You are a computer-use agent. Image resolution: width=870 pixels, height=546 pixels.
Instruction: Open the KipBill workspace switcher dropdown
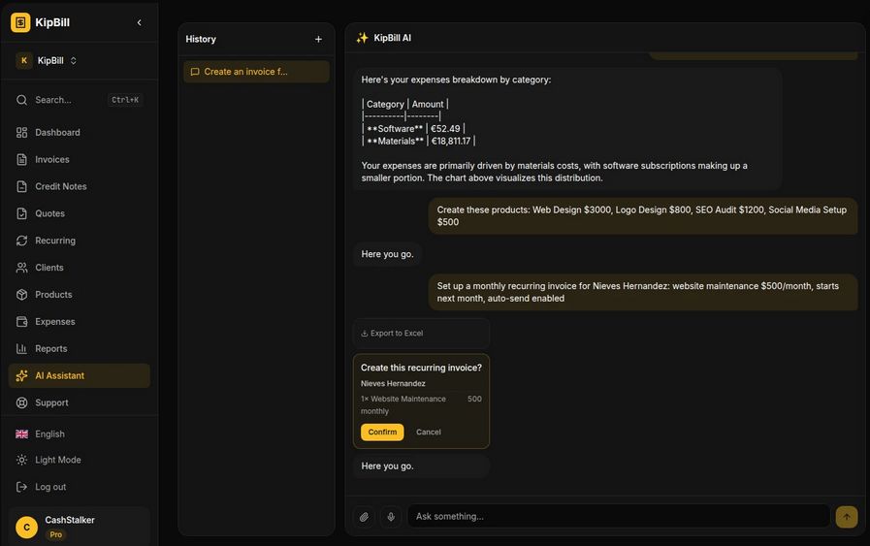[x=48, y=60]
